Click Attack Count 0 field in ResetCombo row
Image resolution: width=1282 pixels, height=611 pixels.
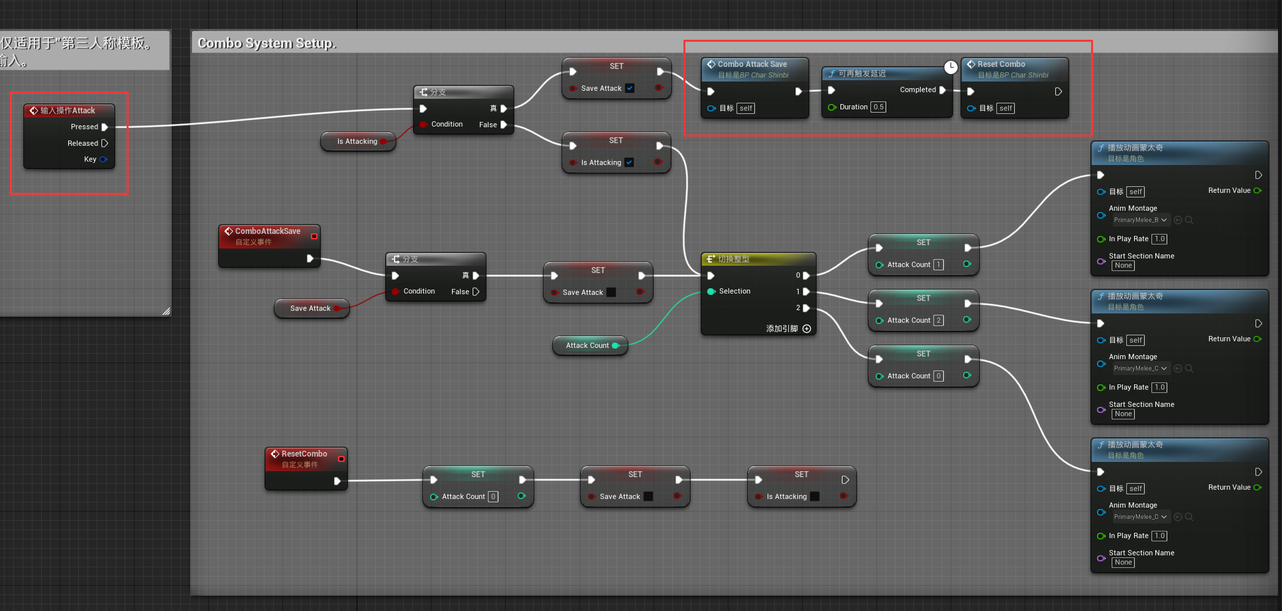(x=493, y=496)
